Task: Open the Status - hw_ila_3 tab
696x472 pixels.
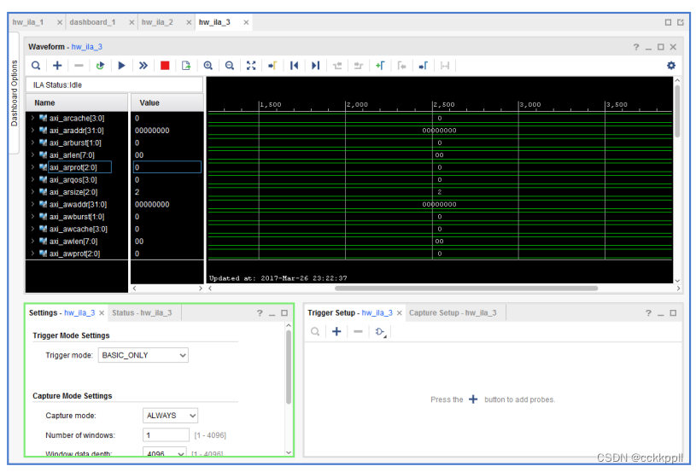Action: click(142, 313)
